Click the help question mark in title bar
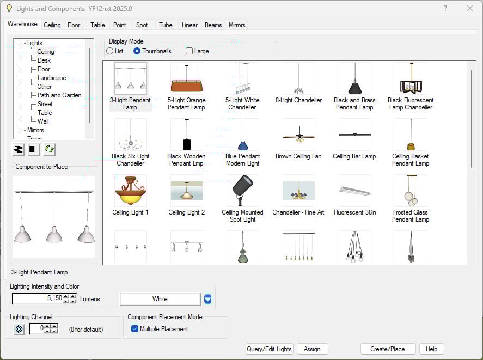Screen dimensions: 483x360 pos(445,8)
